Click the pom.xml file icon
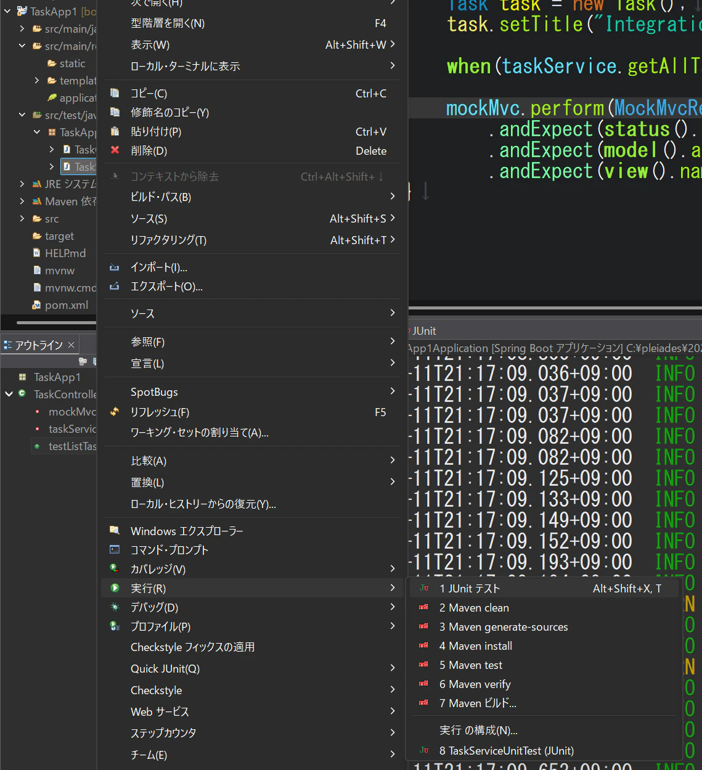Image resolution: width=702 pixels, height=770 pixels. pos(37,305)
